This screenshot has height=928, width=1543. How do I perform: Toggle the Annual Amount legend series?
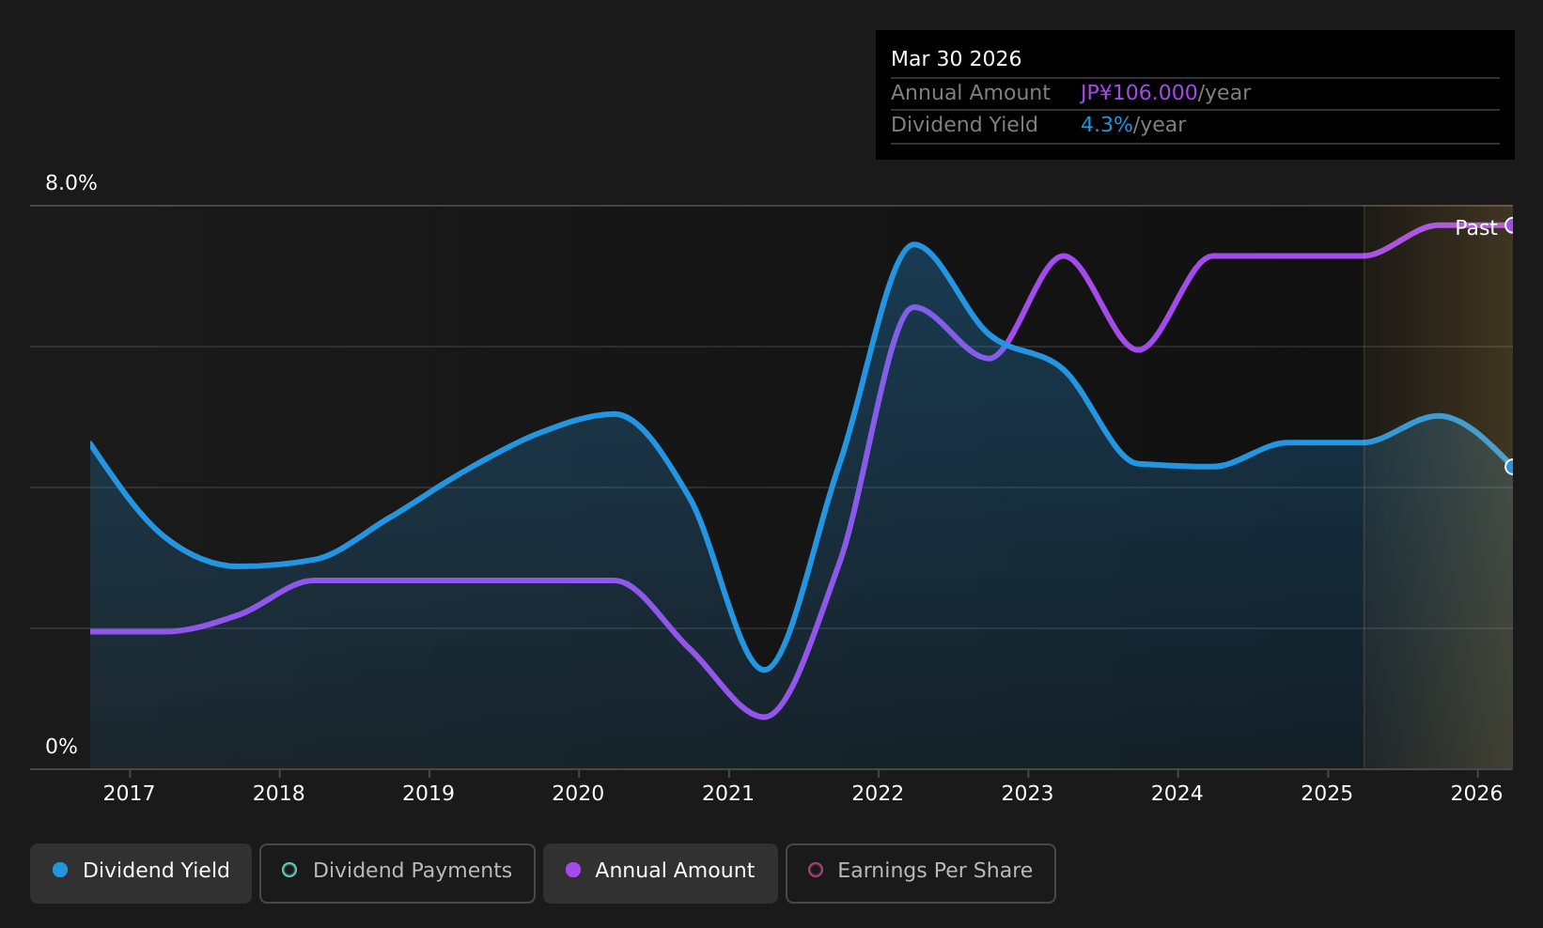click(660, 873)
